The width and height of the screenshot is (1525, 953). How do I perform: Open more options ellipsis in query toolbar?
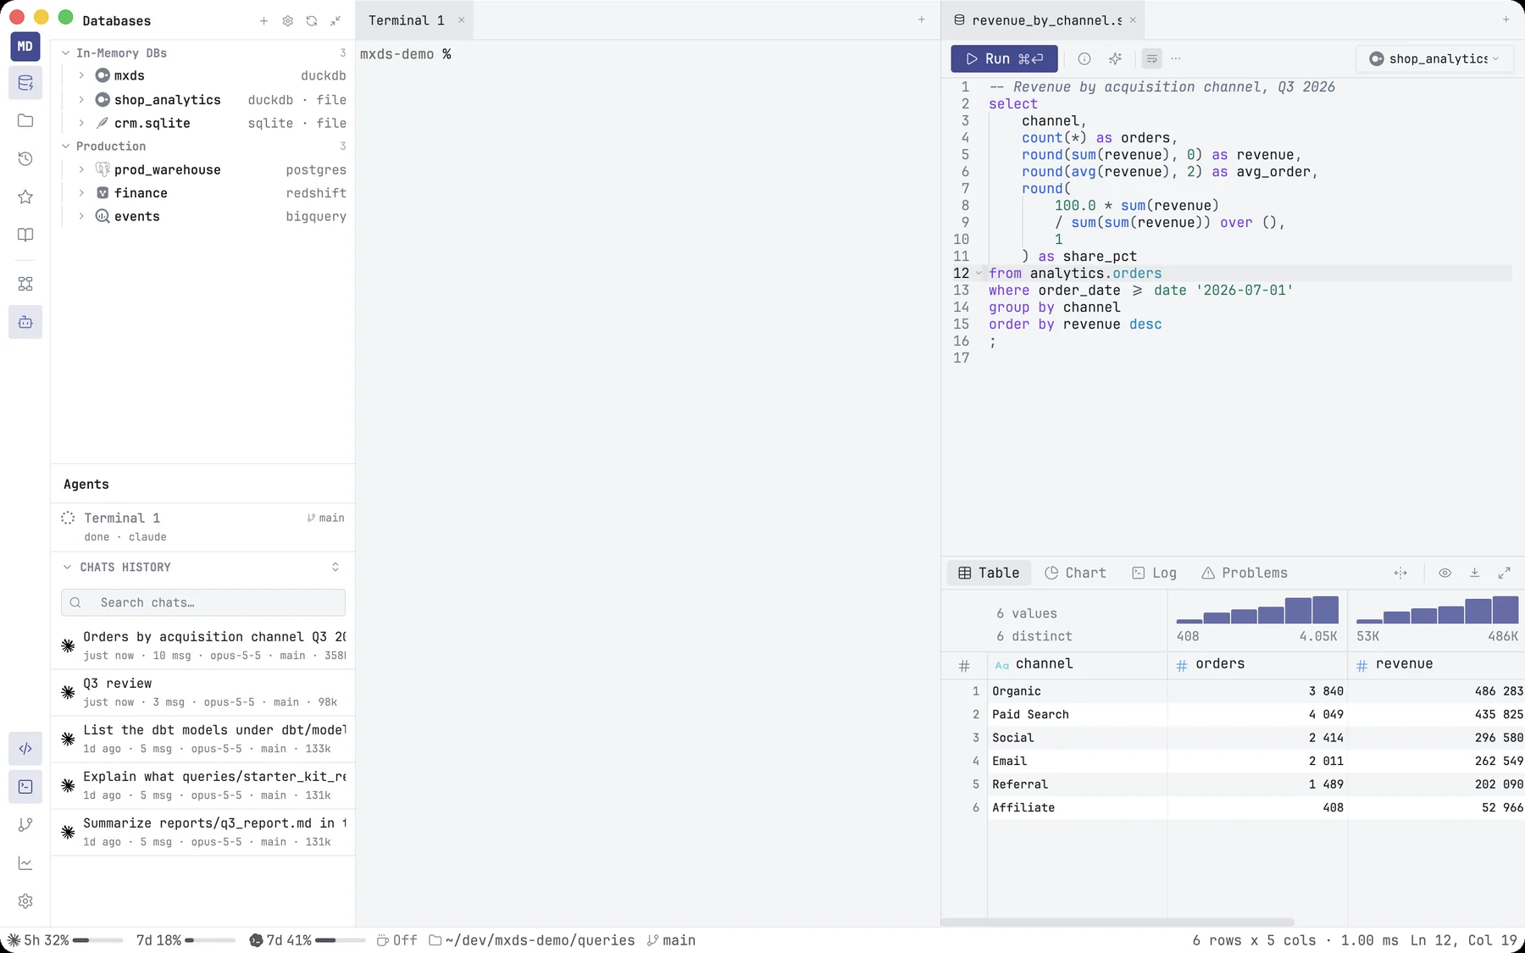pyautogui.click(x=1176, y=58)
